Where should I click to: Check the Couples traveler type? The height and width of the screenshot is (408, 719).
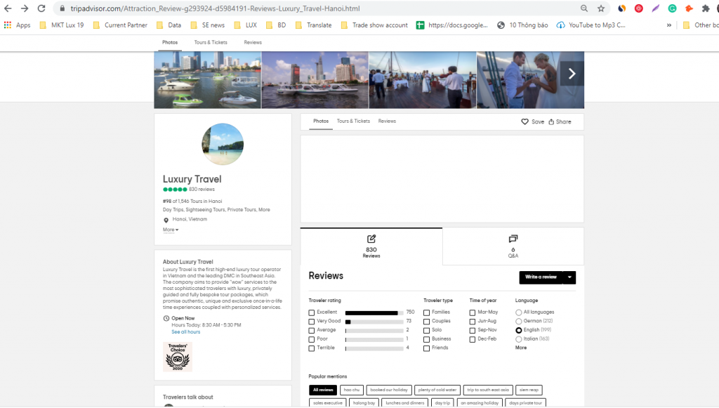click(x=426, y=322)
